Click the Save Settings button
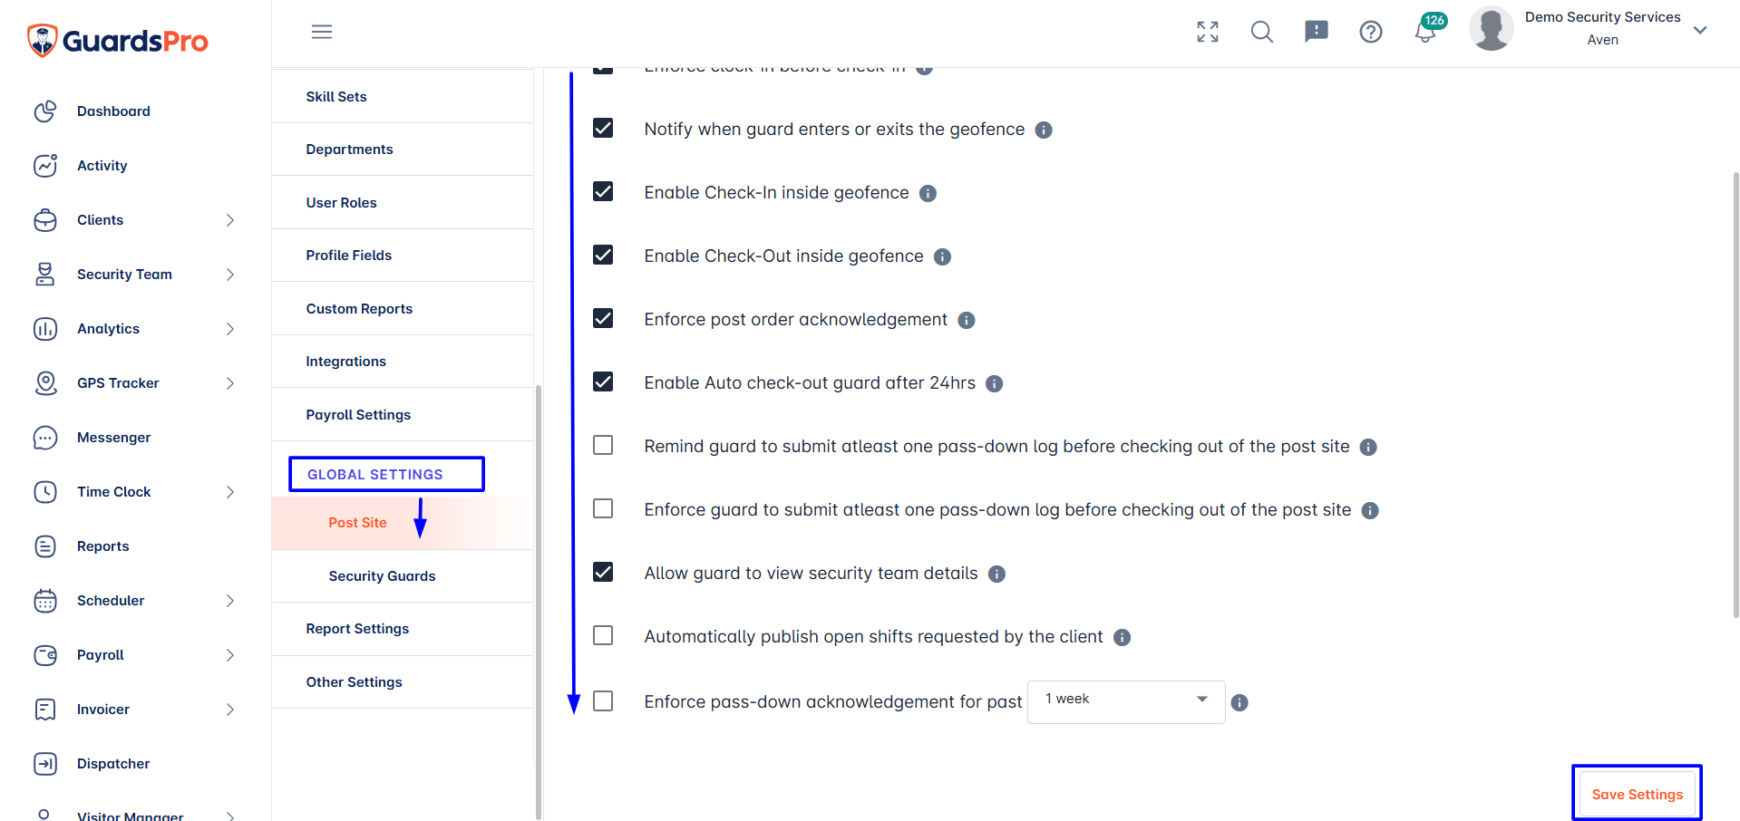 1637,794
